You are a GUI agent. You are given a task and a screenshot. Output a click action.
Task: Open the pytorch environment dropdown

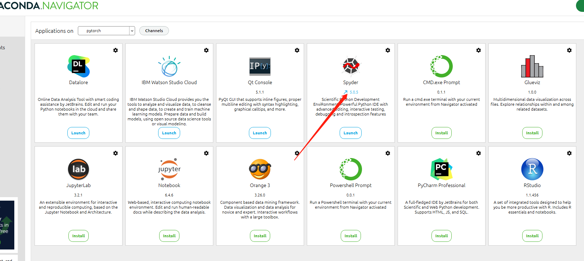pyautogui.click(x=106, y=31)
